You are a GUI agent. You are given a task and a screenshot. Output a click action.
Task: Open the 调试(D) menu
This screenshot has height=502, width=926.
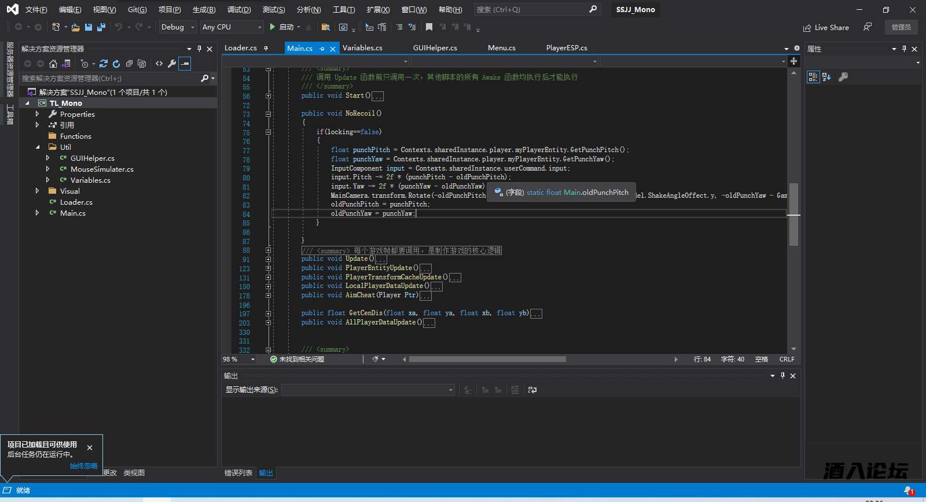(x=239, y=10)
